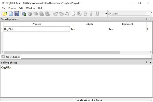Open the Phrase menu
Viewport: 153px width, 102px height.
point(12,8)
